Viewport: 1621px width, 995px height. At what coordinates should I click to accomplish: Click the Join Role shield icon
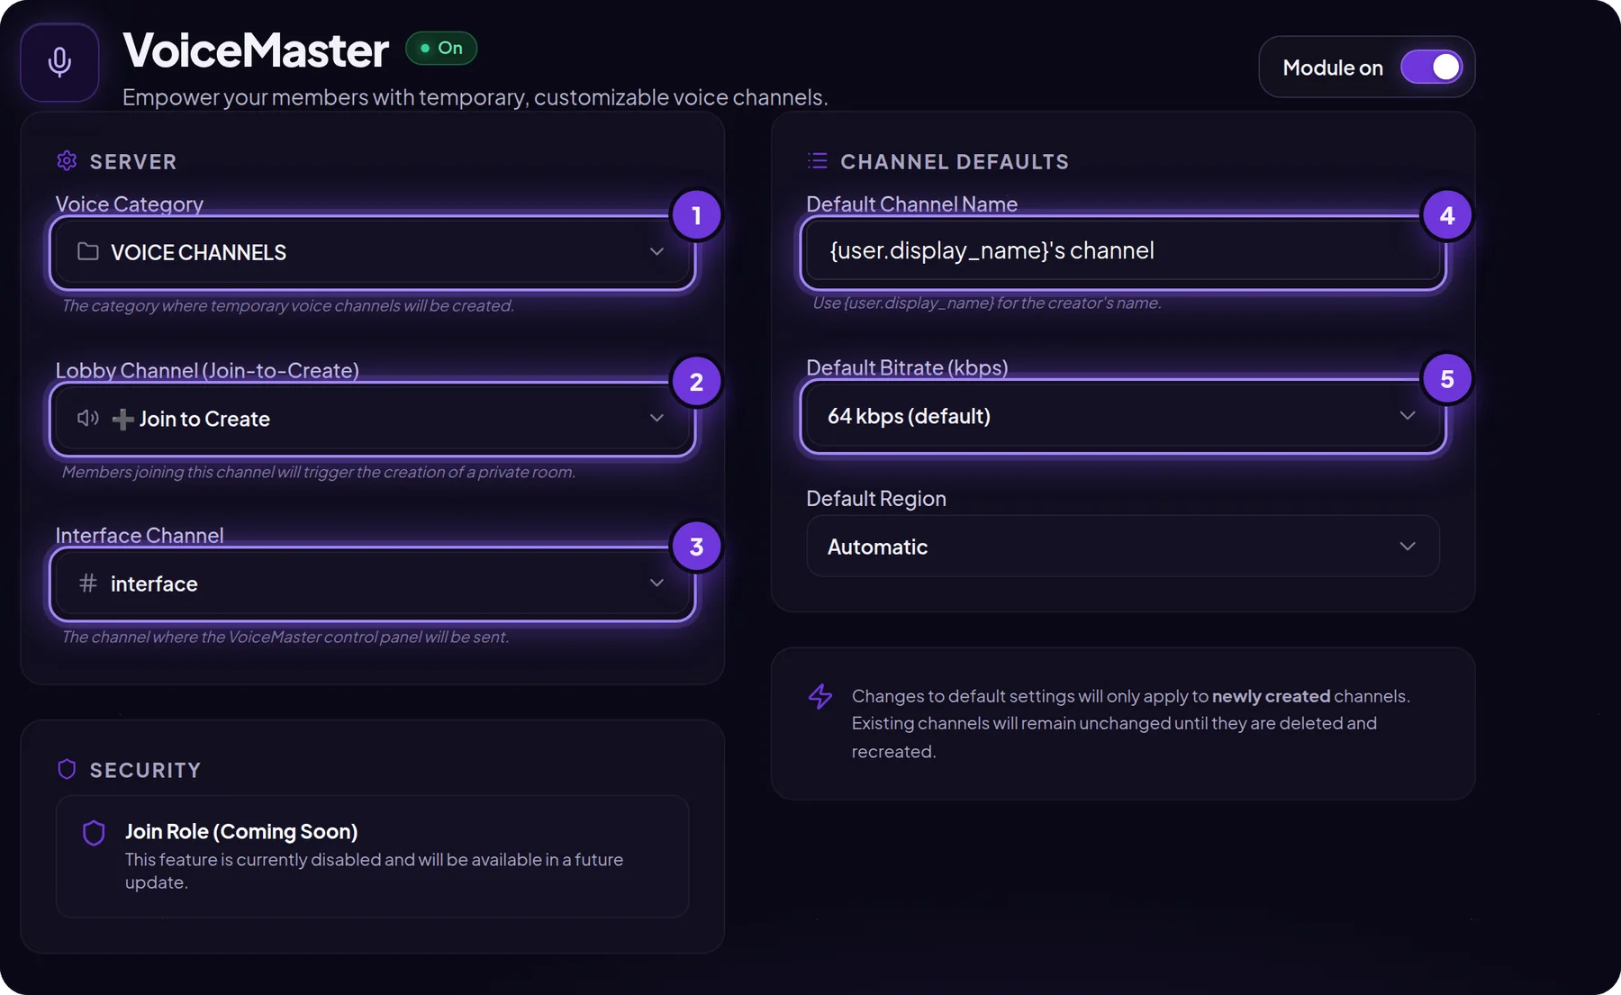click(x=94, y=833)
